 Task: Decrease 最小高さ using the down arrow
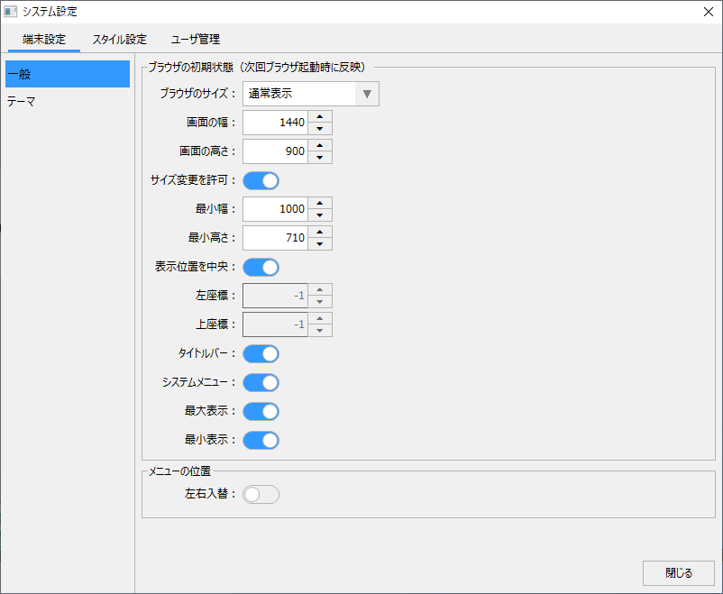tap(320, 244)
